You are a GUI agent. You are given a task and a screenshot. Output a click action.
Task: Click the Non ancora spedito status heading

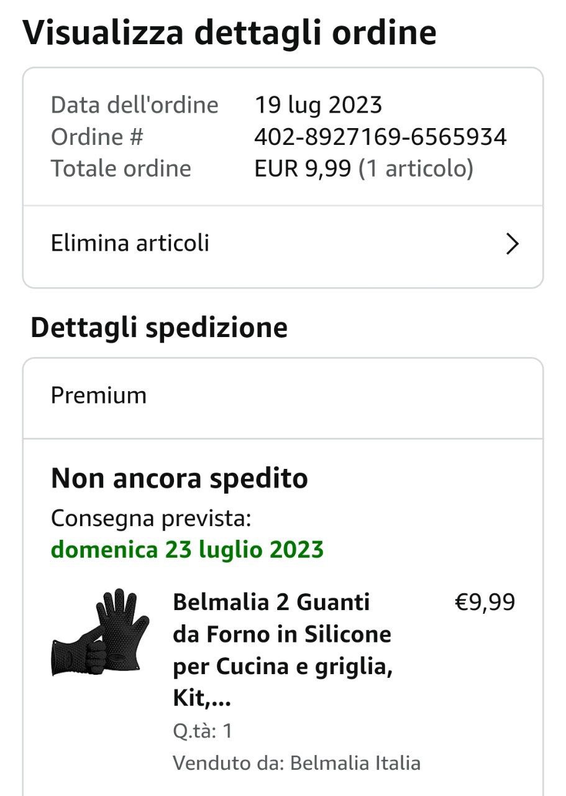180,479
